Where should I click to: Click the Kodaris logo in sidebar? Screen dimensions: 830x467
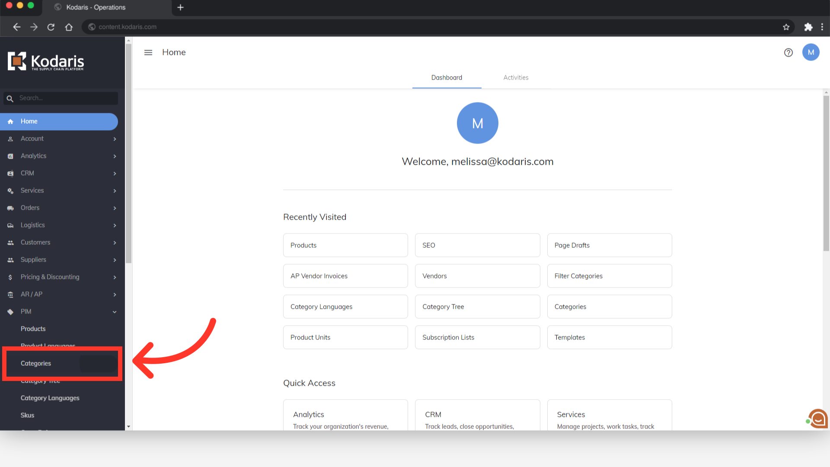point(46,61)
